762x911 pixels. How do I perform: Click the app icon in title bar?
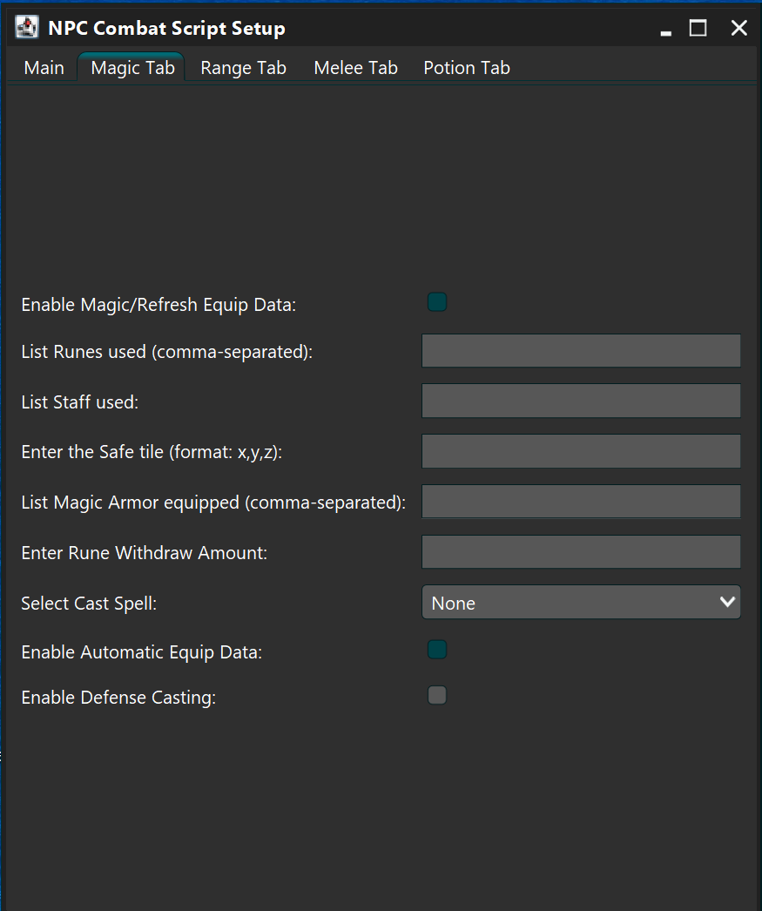pos(27,27)
